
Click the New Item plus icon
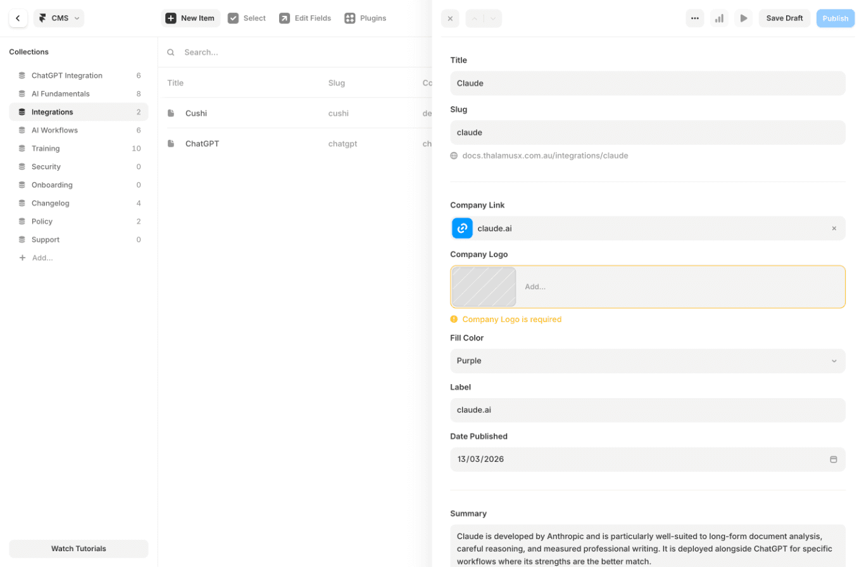pyautogui.click(x=171, y=18)
